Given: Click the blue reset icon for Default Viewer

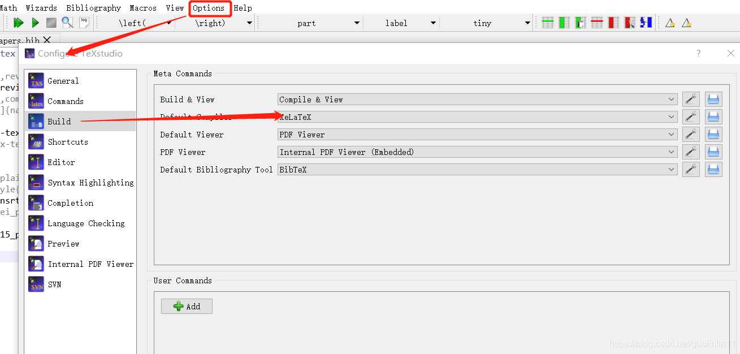Looking at the screenshot, I should click(x=713, y=134).
